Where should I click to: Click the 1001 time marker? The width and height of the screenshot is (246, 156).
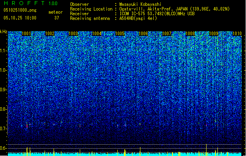click(26, 34)
